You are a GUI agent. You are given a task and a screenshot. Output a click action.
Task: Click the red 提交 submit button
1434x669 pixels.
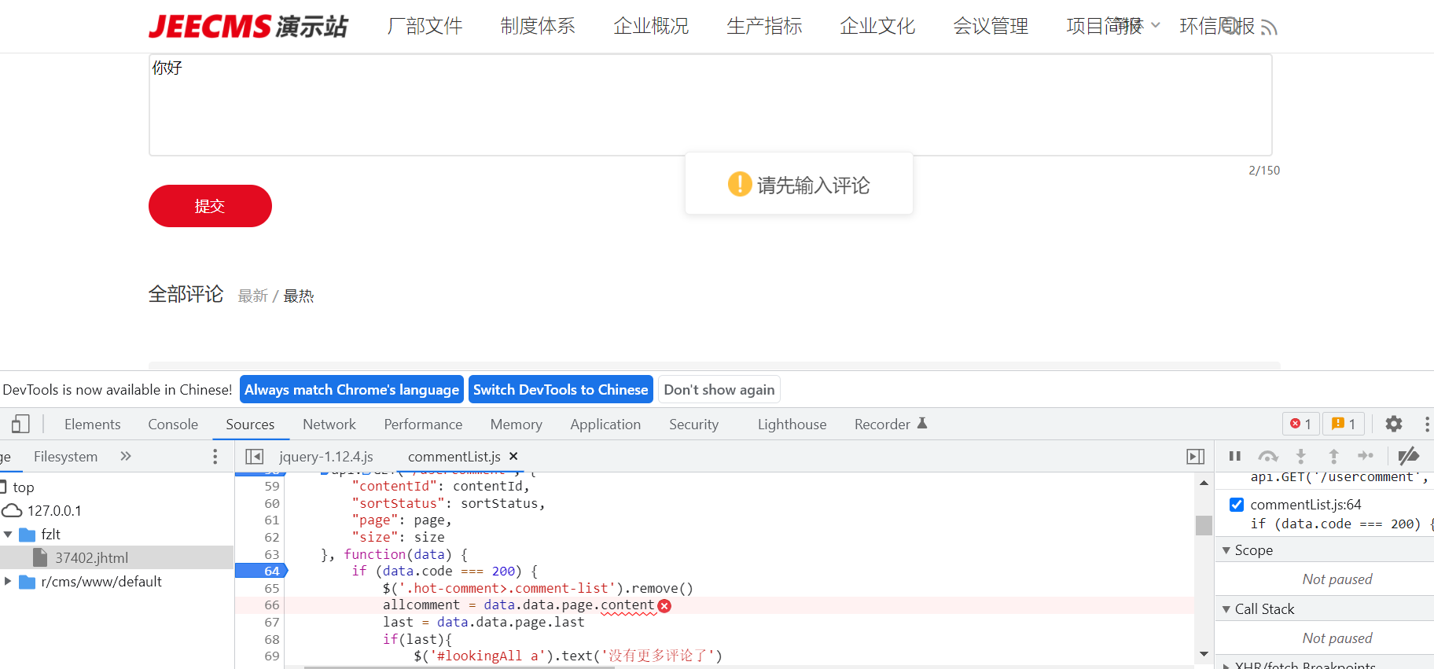click(210, 206)
